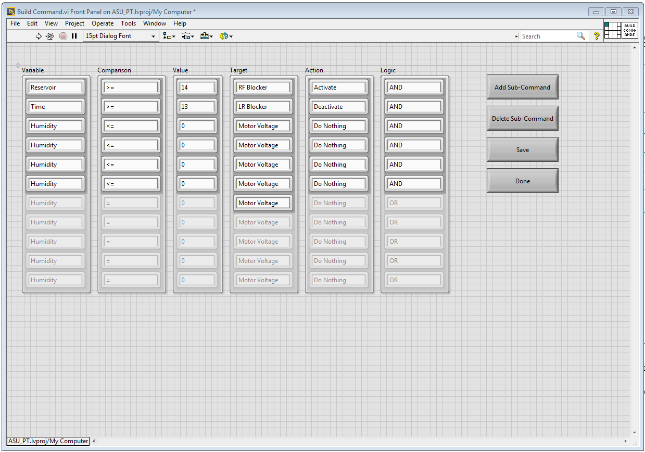Open the Align Objects tool
Screen dimensions: 645x452
point(169,36)
